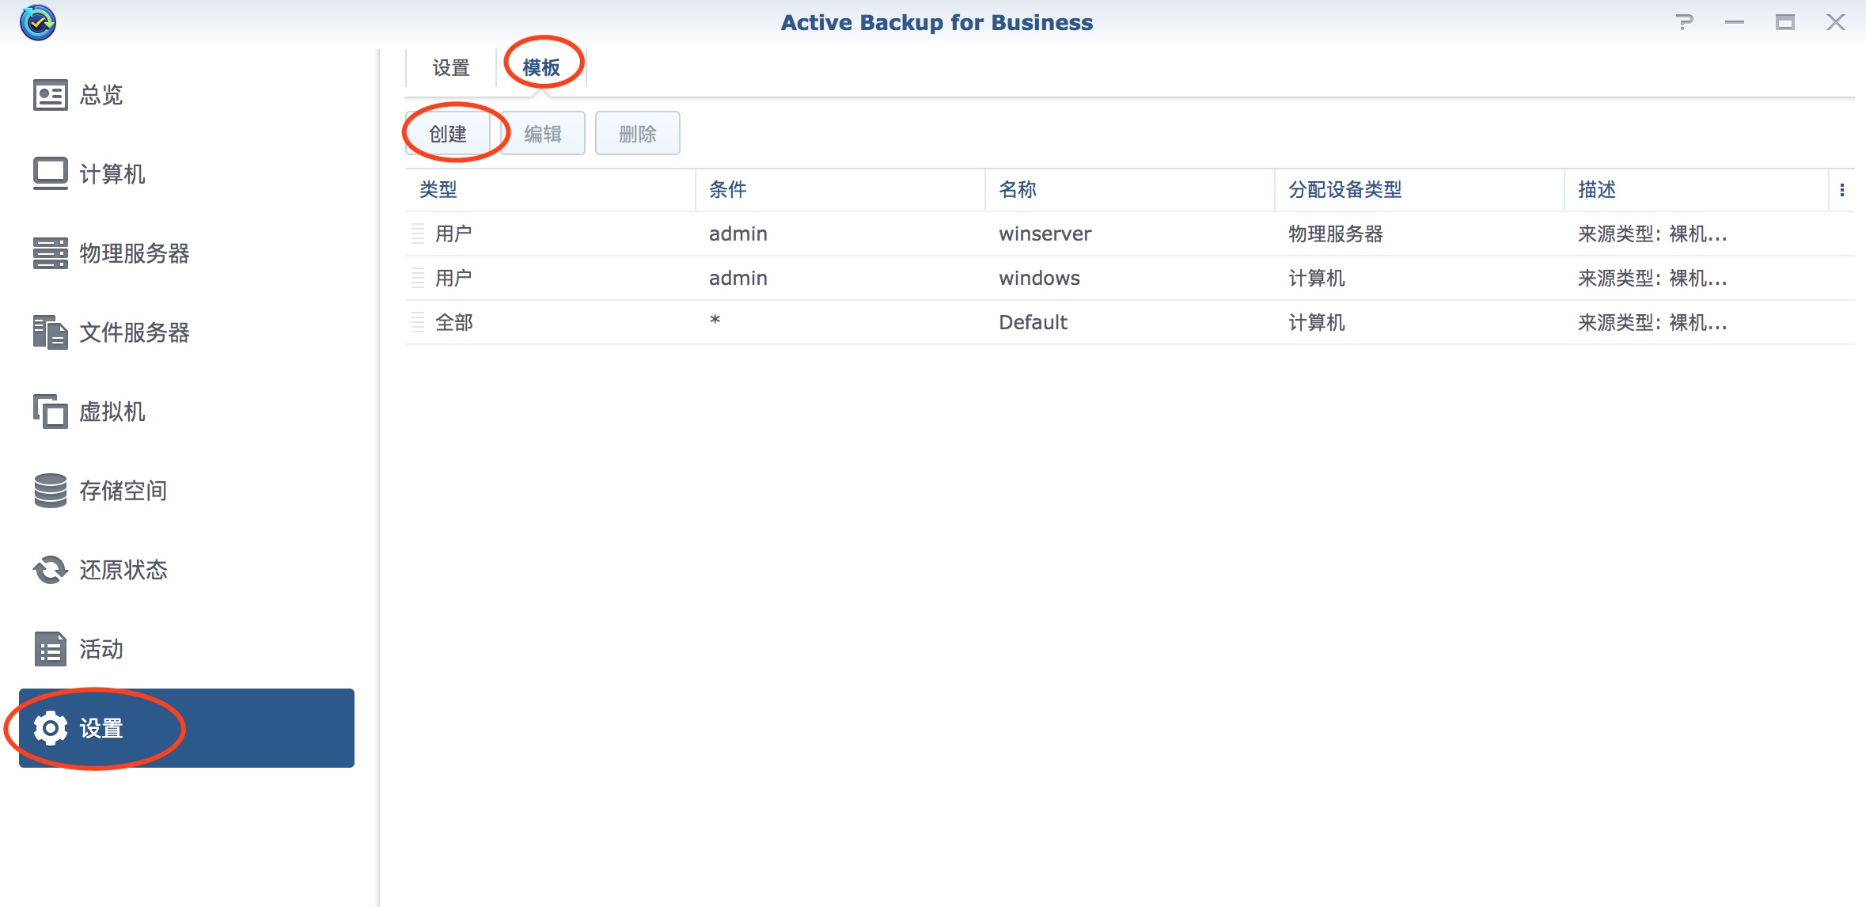Click the 设置 gear icon in the sidebar
Image resolution: width=1866 pixels, height=907 pixels.
point(50,728)
